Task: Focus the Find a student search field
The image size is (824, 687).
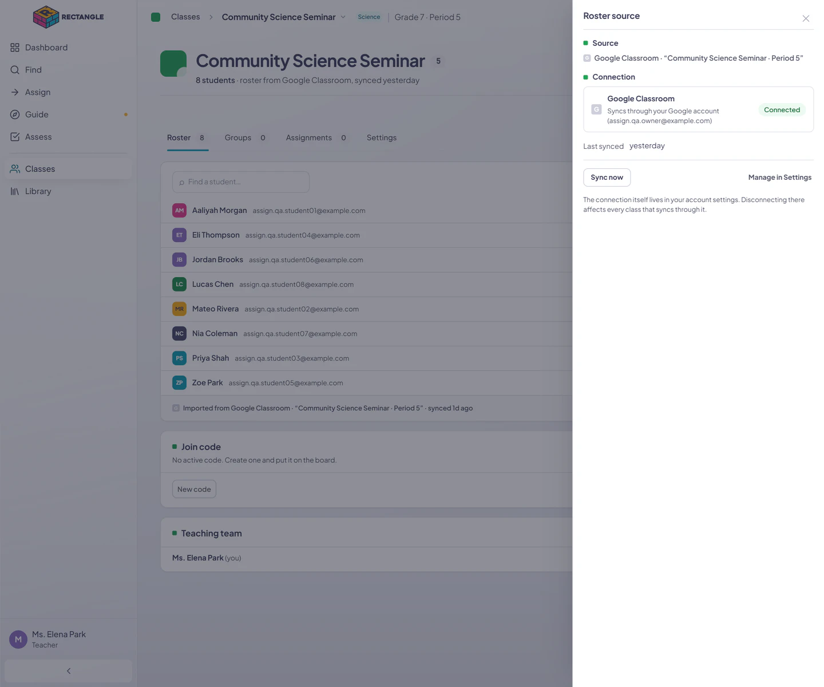Action: (x=241, y=182)
